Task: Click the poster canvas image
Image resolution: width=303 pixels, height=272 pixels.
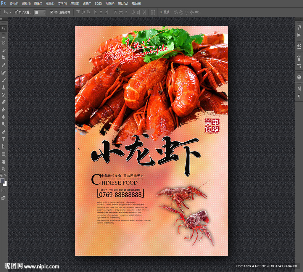Action: click(151, 141)
